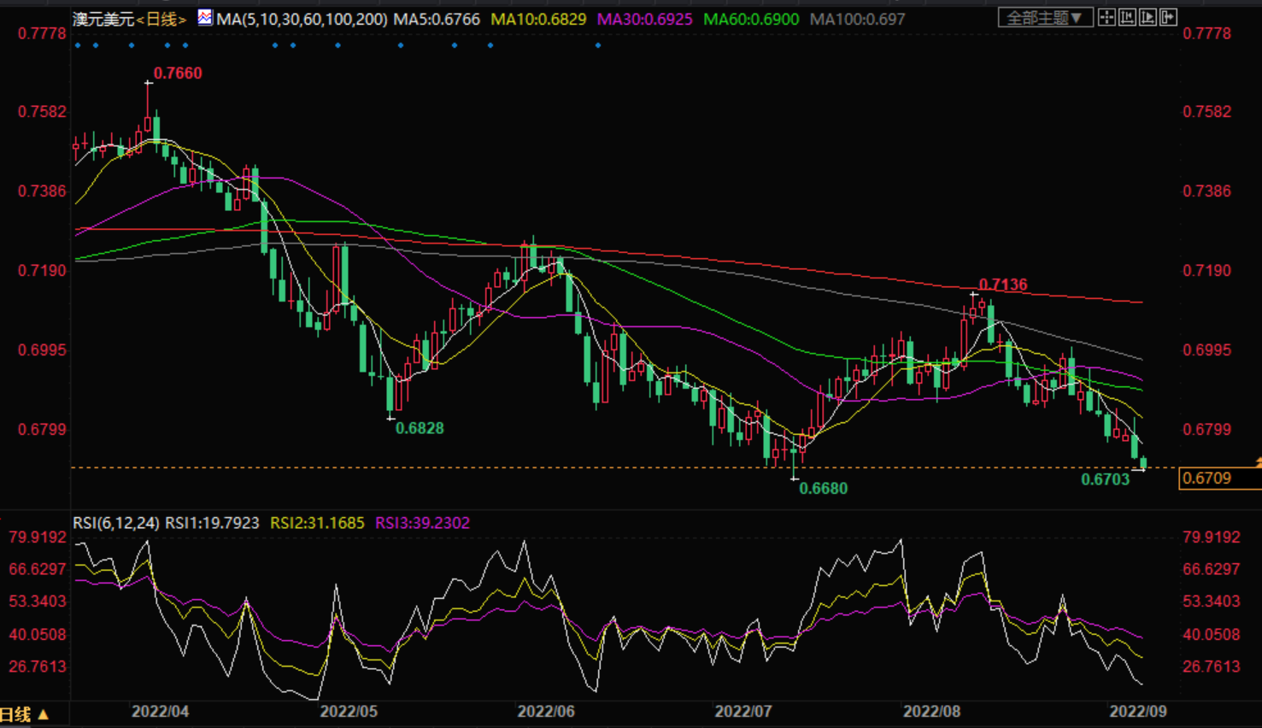Click the 0.7136 high price label
The width and height of the screenshot is (1262, 728).
pyautogui.click(x=1003, y=285)
